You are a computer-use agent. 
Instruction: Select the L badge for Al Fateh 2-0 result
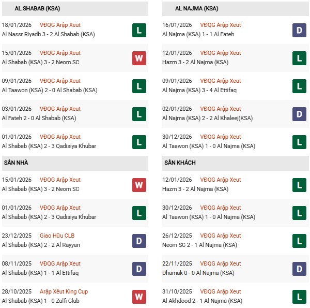pos(138,114)
